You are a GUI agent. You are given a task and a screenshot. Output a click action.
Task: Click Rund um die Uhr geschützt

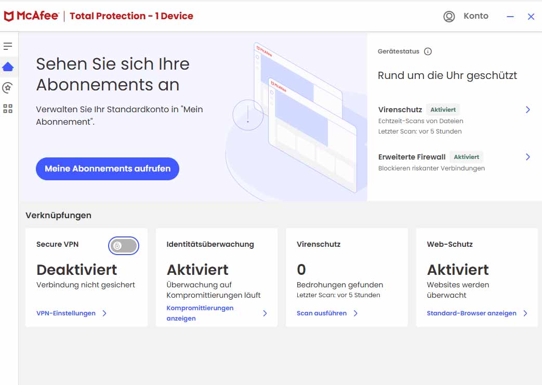click(x=447, y=76)
